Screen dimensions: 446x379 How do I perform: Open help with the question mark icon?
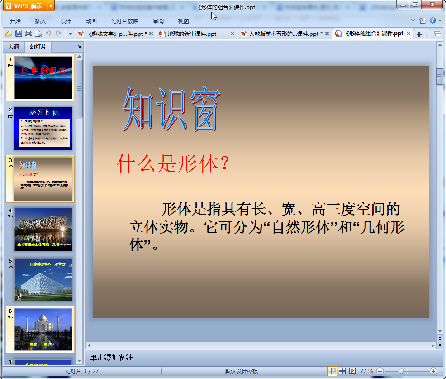pos(432,20)
